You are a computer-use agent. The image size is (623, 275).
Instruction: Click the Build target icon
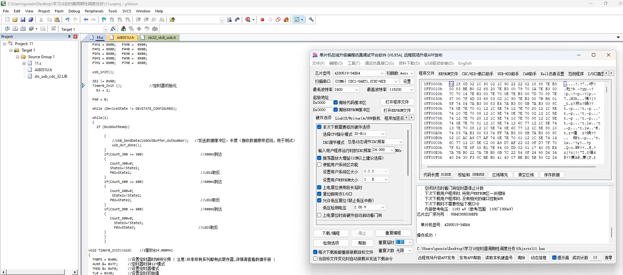point(15,29)
